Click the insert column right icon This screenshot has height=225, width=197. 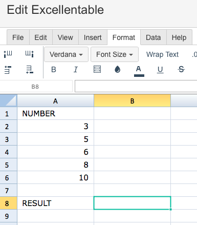click(x=30, y=54)
